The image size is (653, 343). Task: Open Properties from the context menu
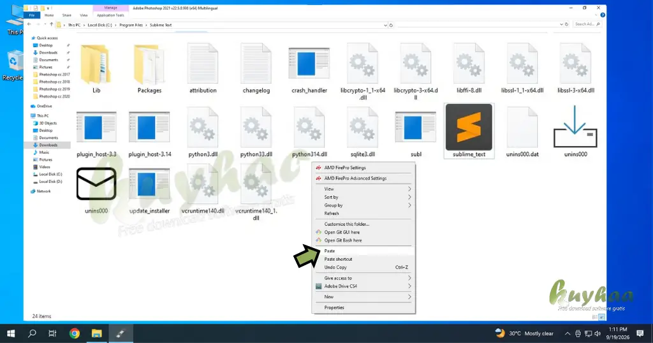[x=363, y=308]
